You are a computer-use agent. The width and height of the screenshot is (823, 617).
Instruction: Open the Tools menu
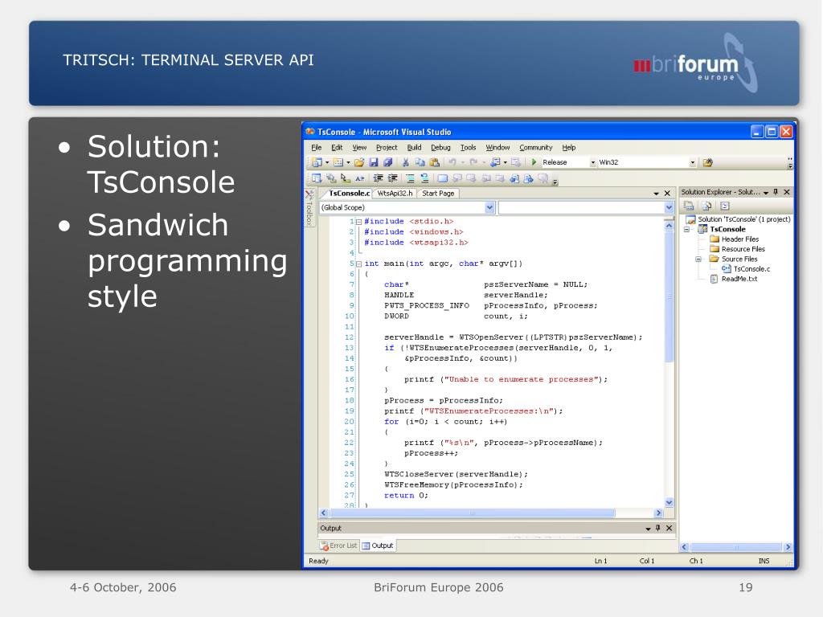point(469,148)
